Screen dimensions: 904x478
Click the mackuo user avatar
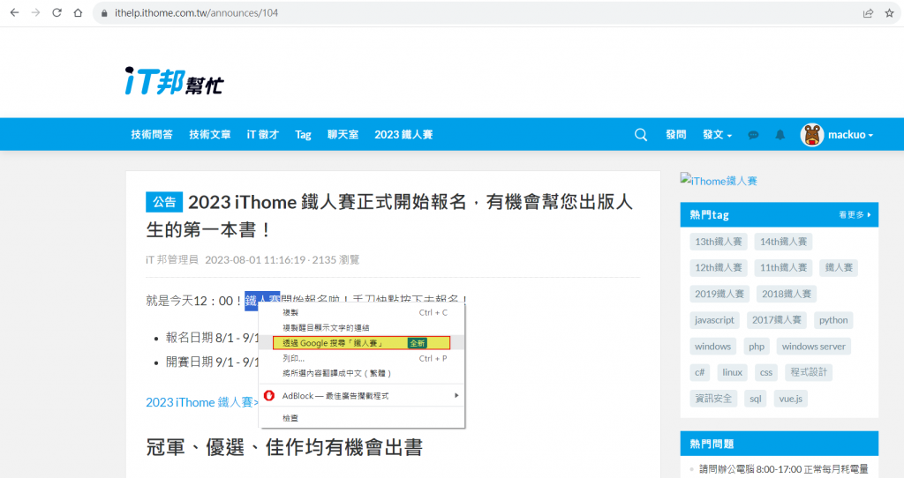coord(812,135)
